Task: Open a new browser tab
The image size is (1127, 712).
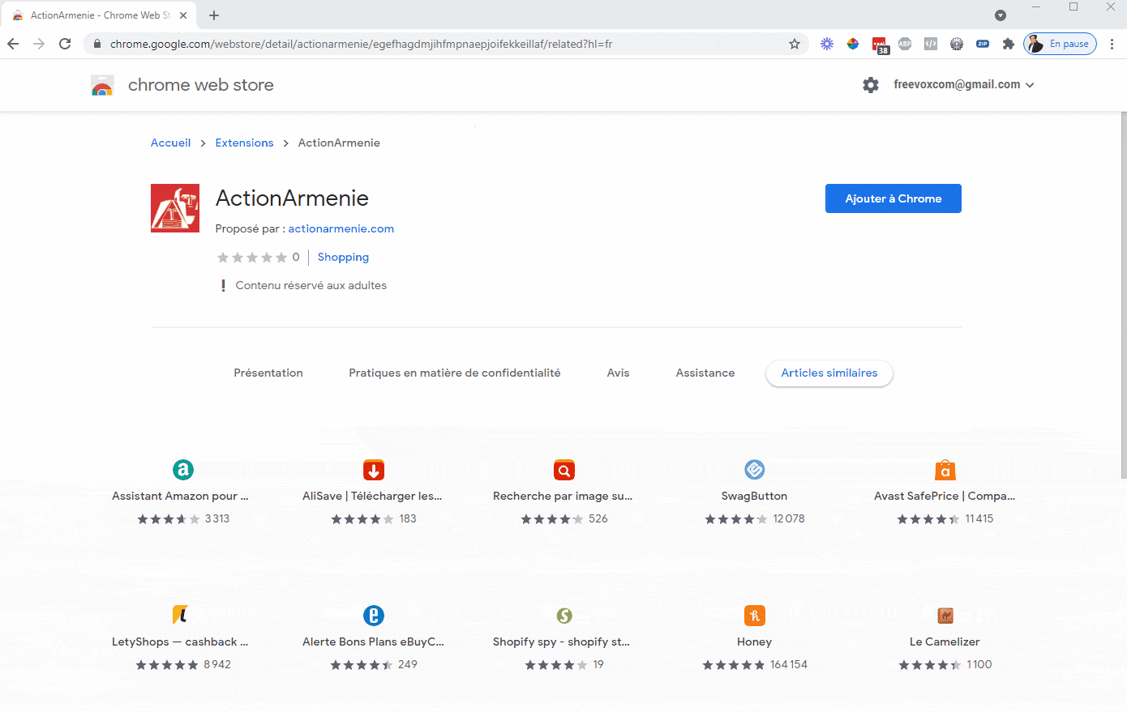Action: (x=214, y=15)
